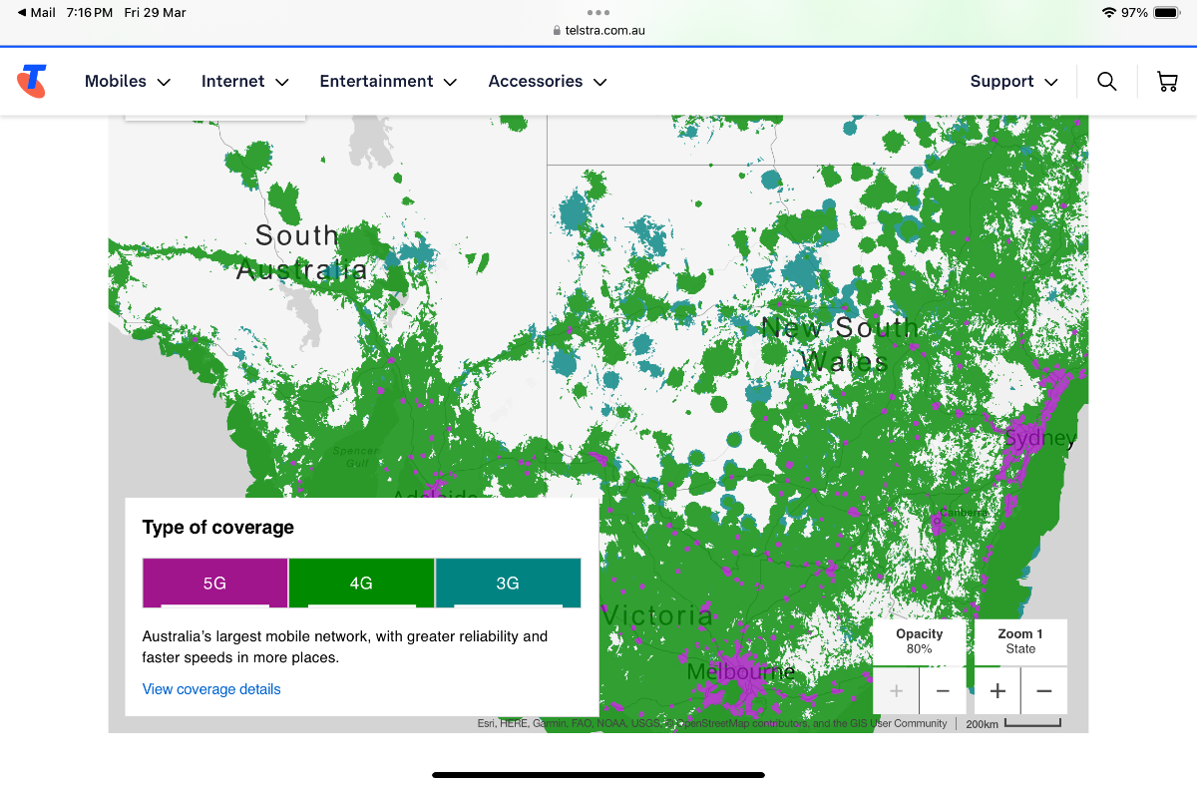Click the New South Wales map label
The width and height of the screenshot is (1197, 786).
point(840,343)
